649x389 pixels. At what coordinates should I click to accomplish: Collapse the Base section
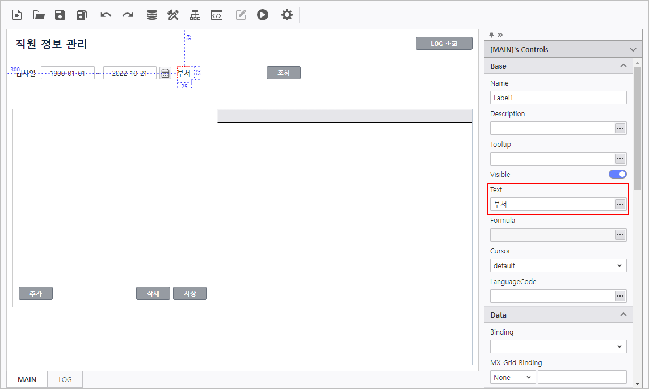pos(623,66)
